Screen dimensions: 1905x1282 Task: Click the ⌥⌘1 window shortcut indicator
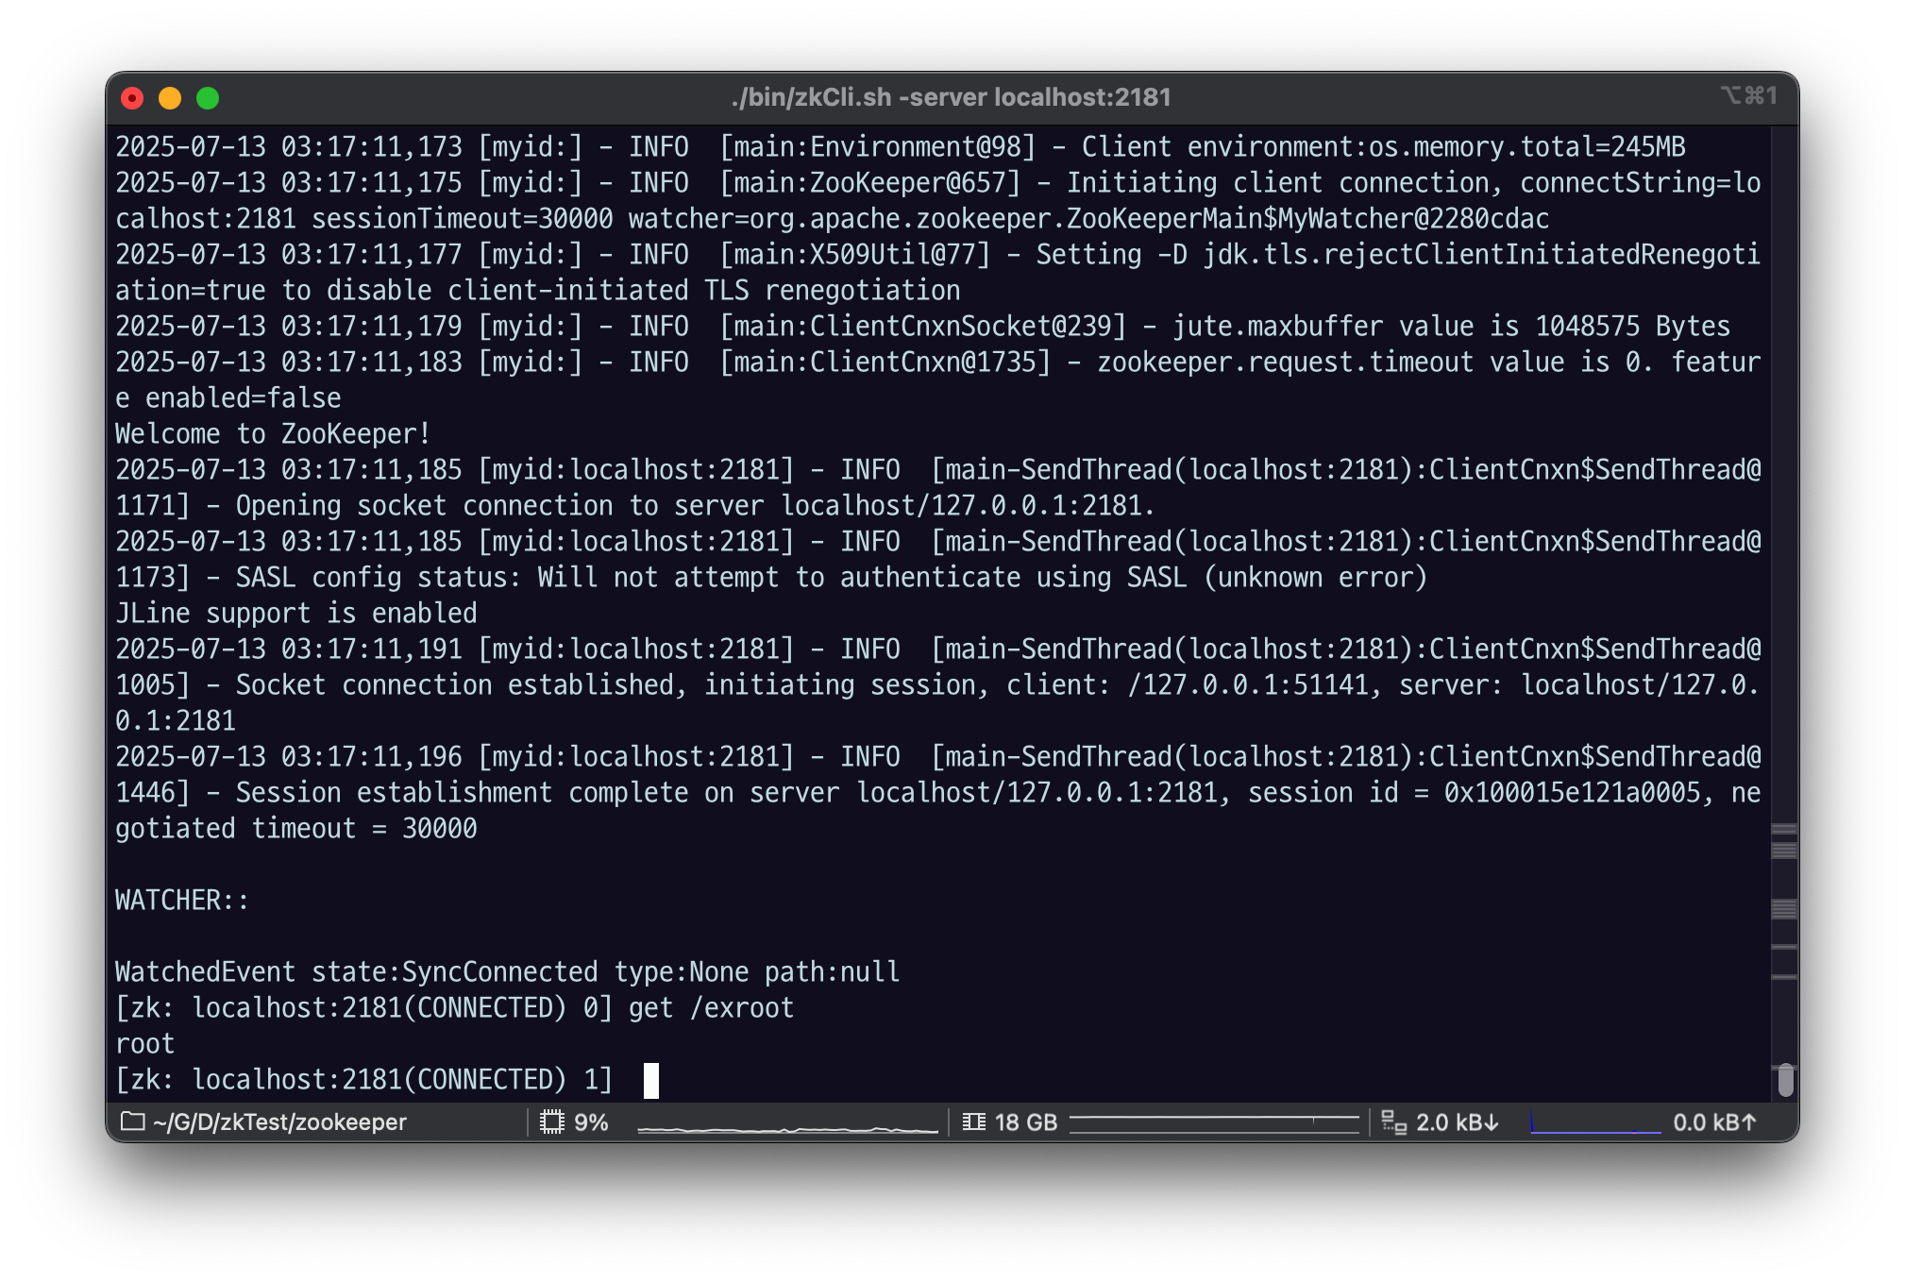pyautogui.click(x=1748, y=95)
